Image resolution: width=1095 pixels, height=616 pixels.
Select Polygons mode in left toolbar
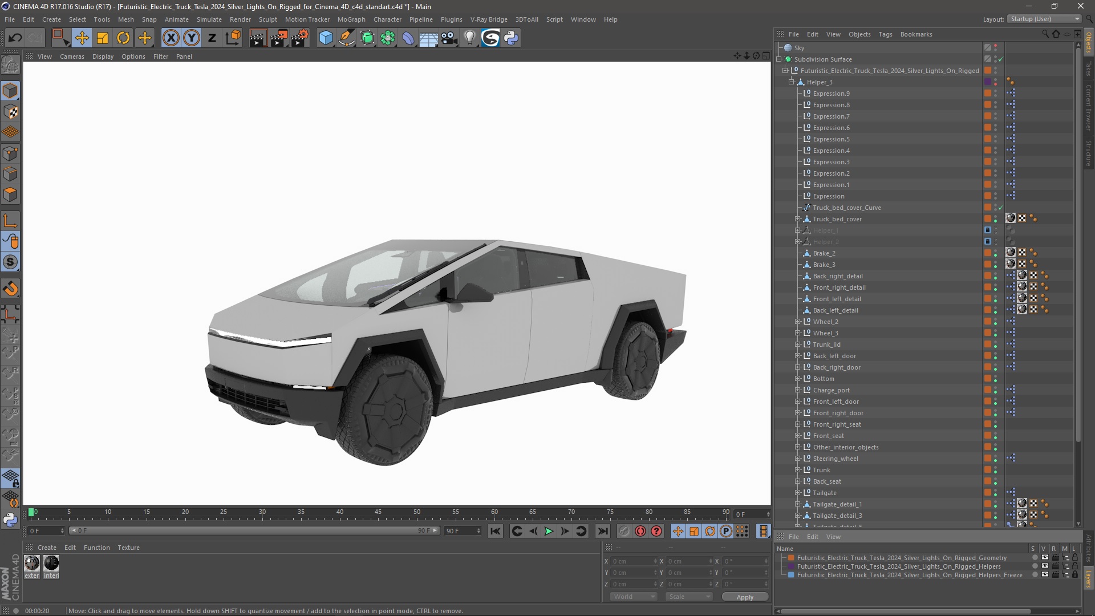pos(10,194)
